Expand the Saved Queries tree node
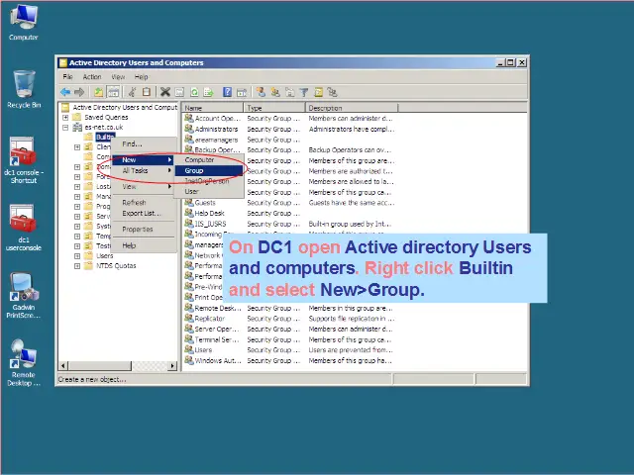This screenshot has height=475, width=634. click(65, 117)
